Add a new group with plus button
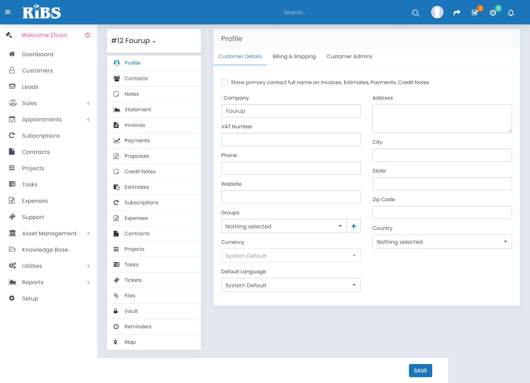 (353, 226)
